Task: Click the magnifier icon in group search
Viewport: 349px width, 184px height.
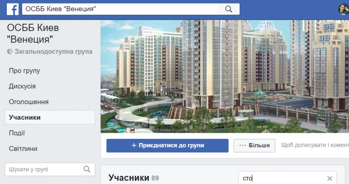Action: [x=87, y=169]
